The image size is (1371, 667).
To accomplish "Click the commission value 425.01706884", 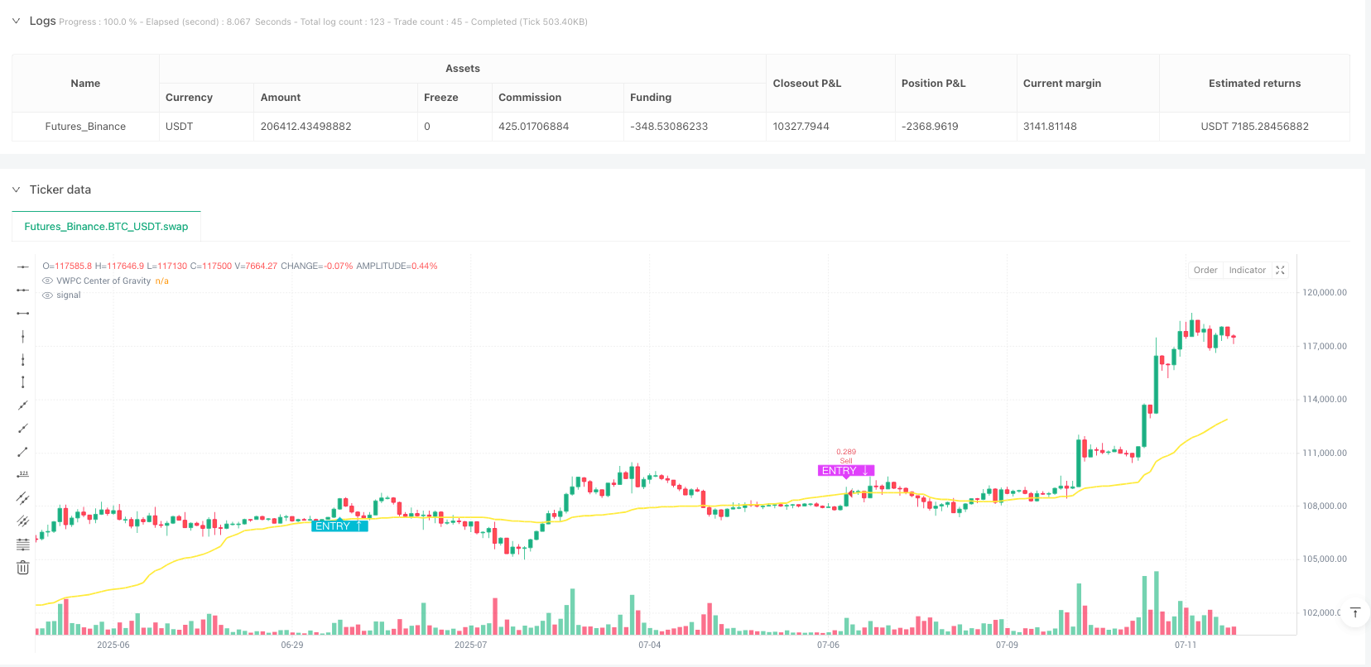I will (x=533, y=127).
